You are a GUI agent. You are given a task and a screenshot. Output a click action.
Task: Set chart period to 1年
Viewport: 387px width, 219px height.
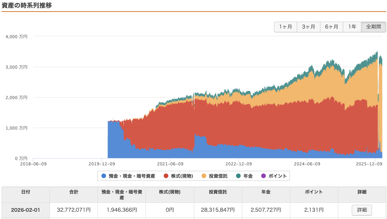click(352, 27)
